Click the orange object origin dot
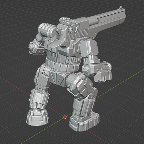 tap(97, 45)
